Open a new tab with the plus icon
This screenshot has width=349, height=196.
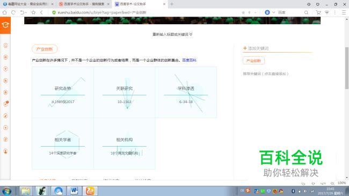(172, 4)
